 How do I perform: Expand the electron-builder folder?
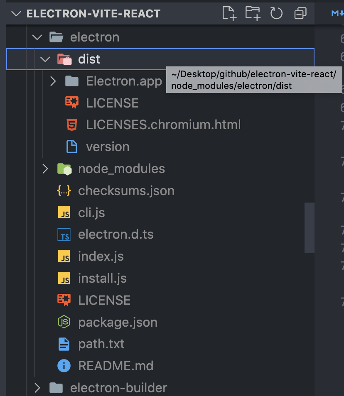pos(37,387)
